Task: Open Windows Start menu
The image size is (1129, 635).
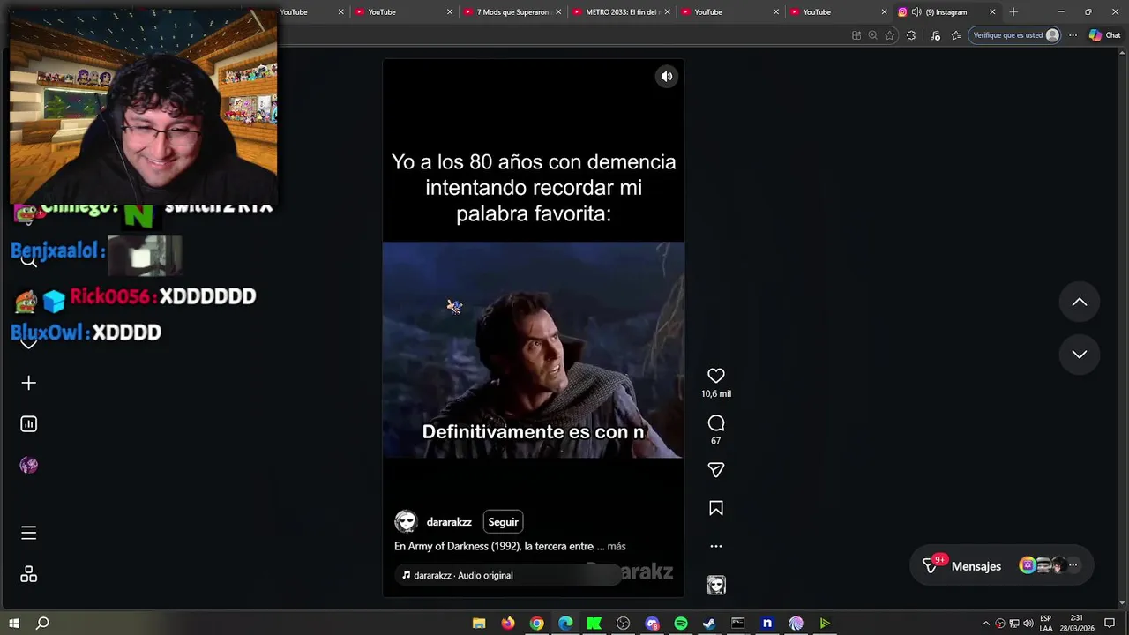Action: [x=13, y=624]
